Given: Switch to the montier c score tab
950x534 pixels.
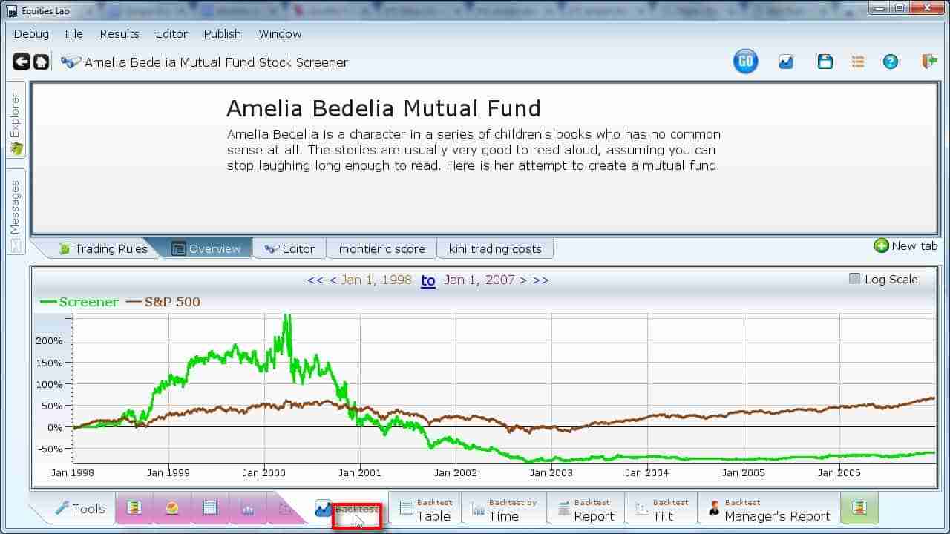Looking at the screenshot, I should point(381,248).
